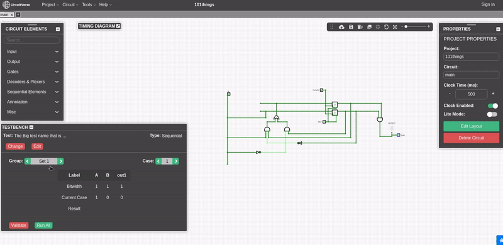Click the Edit test button
Image resolution: width=503 pixels, height=245 pixels.
coord(37,146)
